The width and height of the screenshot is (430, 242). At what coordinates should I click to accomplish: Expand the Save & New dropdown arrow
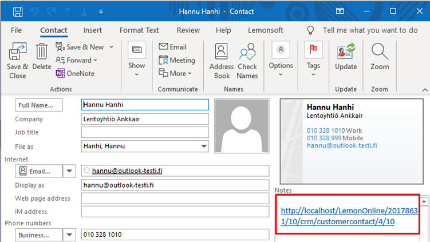click(111, 47)
